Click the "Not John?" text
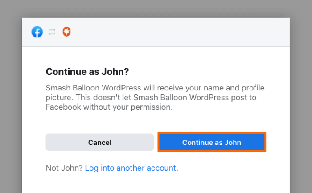312x193 pixels. [x=64, y=168]
